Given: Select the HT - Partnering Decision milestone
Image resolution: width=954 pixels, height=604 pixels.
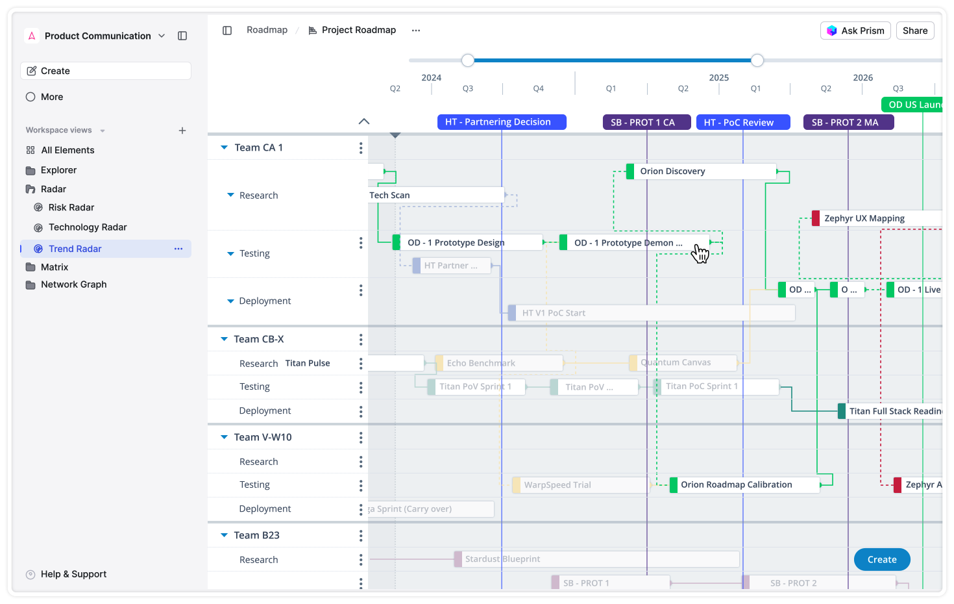Looking at the screenshot, I should [x=501, y=121].
